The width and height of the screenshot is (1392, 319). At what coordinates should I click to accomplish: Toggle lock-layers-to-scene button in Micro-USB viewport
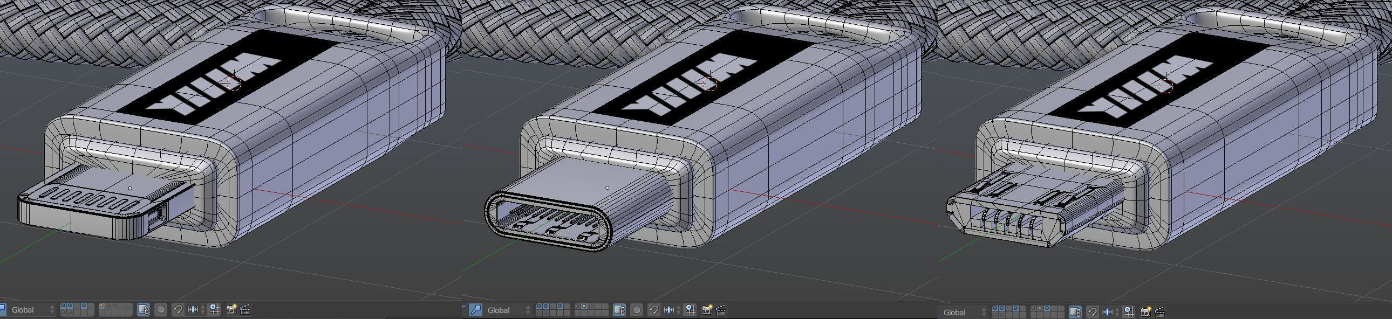click(1075, 312)
